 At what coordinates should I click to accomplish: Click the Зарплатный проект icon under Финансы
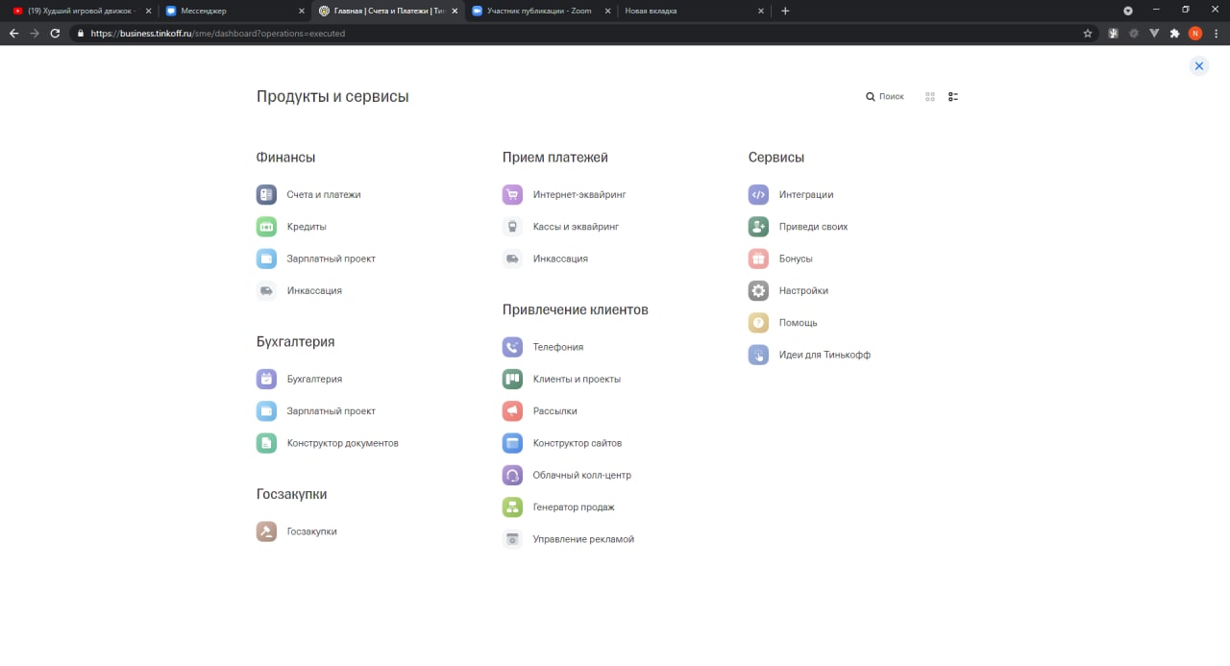click(266, 259)
